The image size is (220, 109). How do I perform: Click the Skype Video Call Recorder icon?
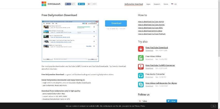141,85
